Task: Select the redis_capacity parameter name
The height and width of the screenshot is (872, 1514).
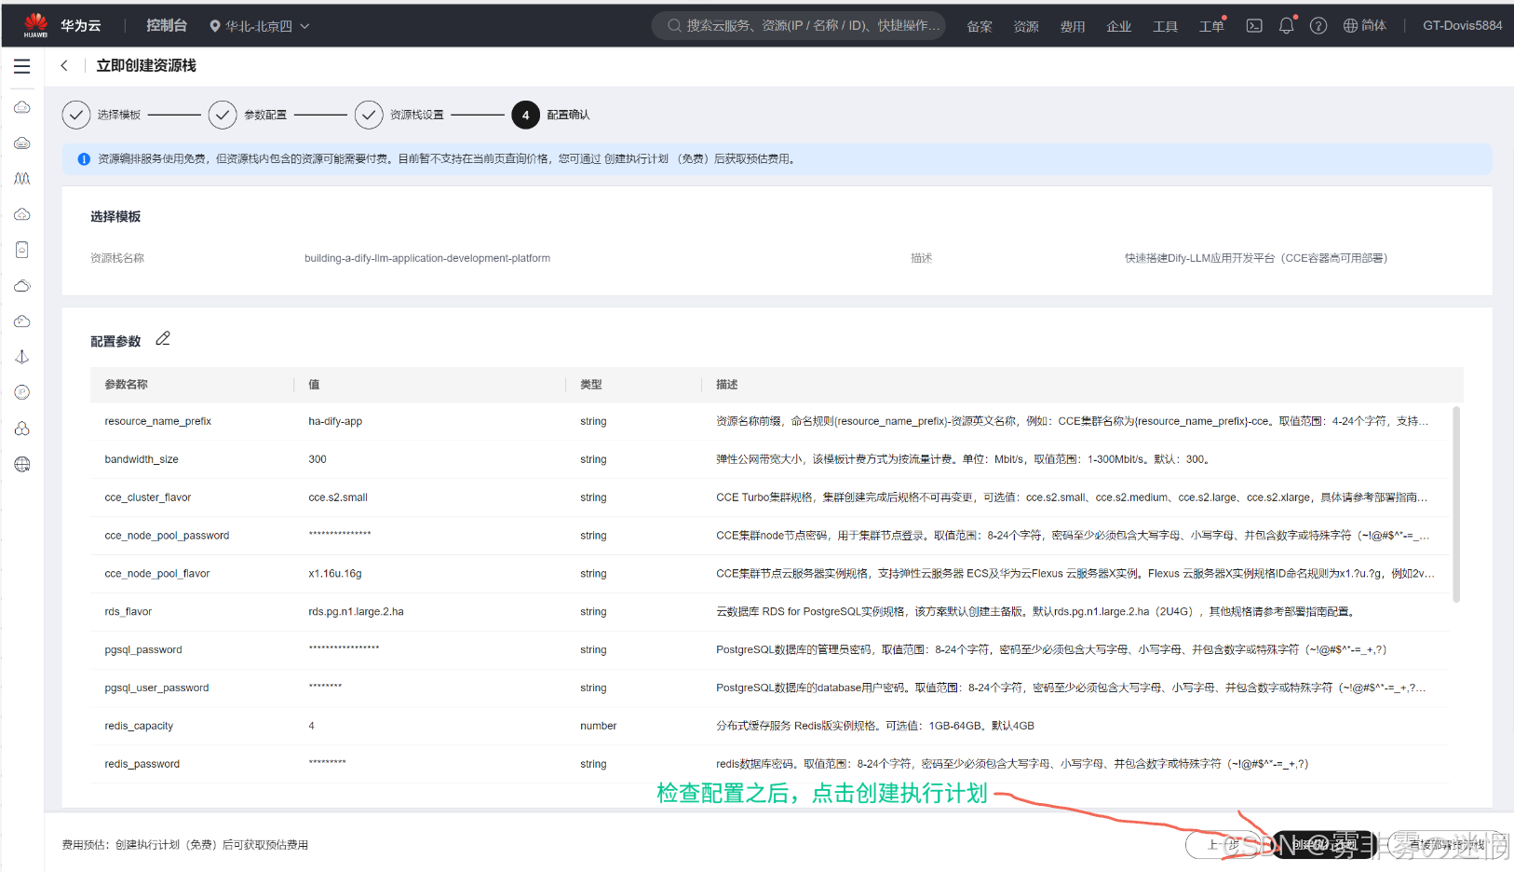Action: [139, 727]
